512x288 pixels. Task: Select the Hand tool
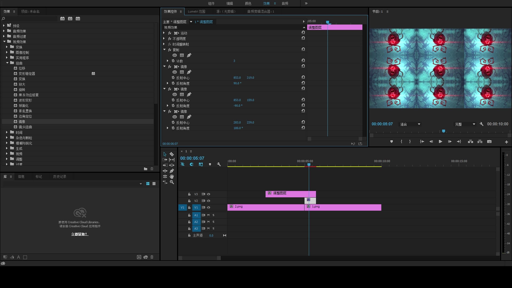coord(172,177)
